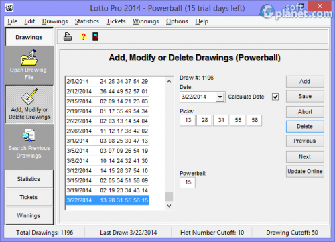Select the 2/22/2014 drawing row

pos(107,121)
